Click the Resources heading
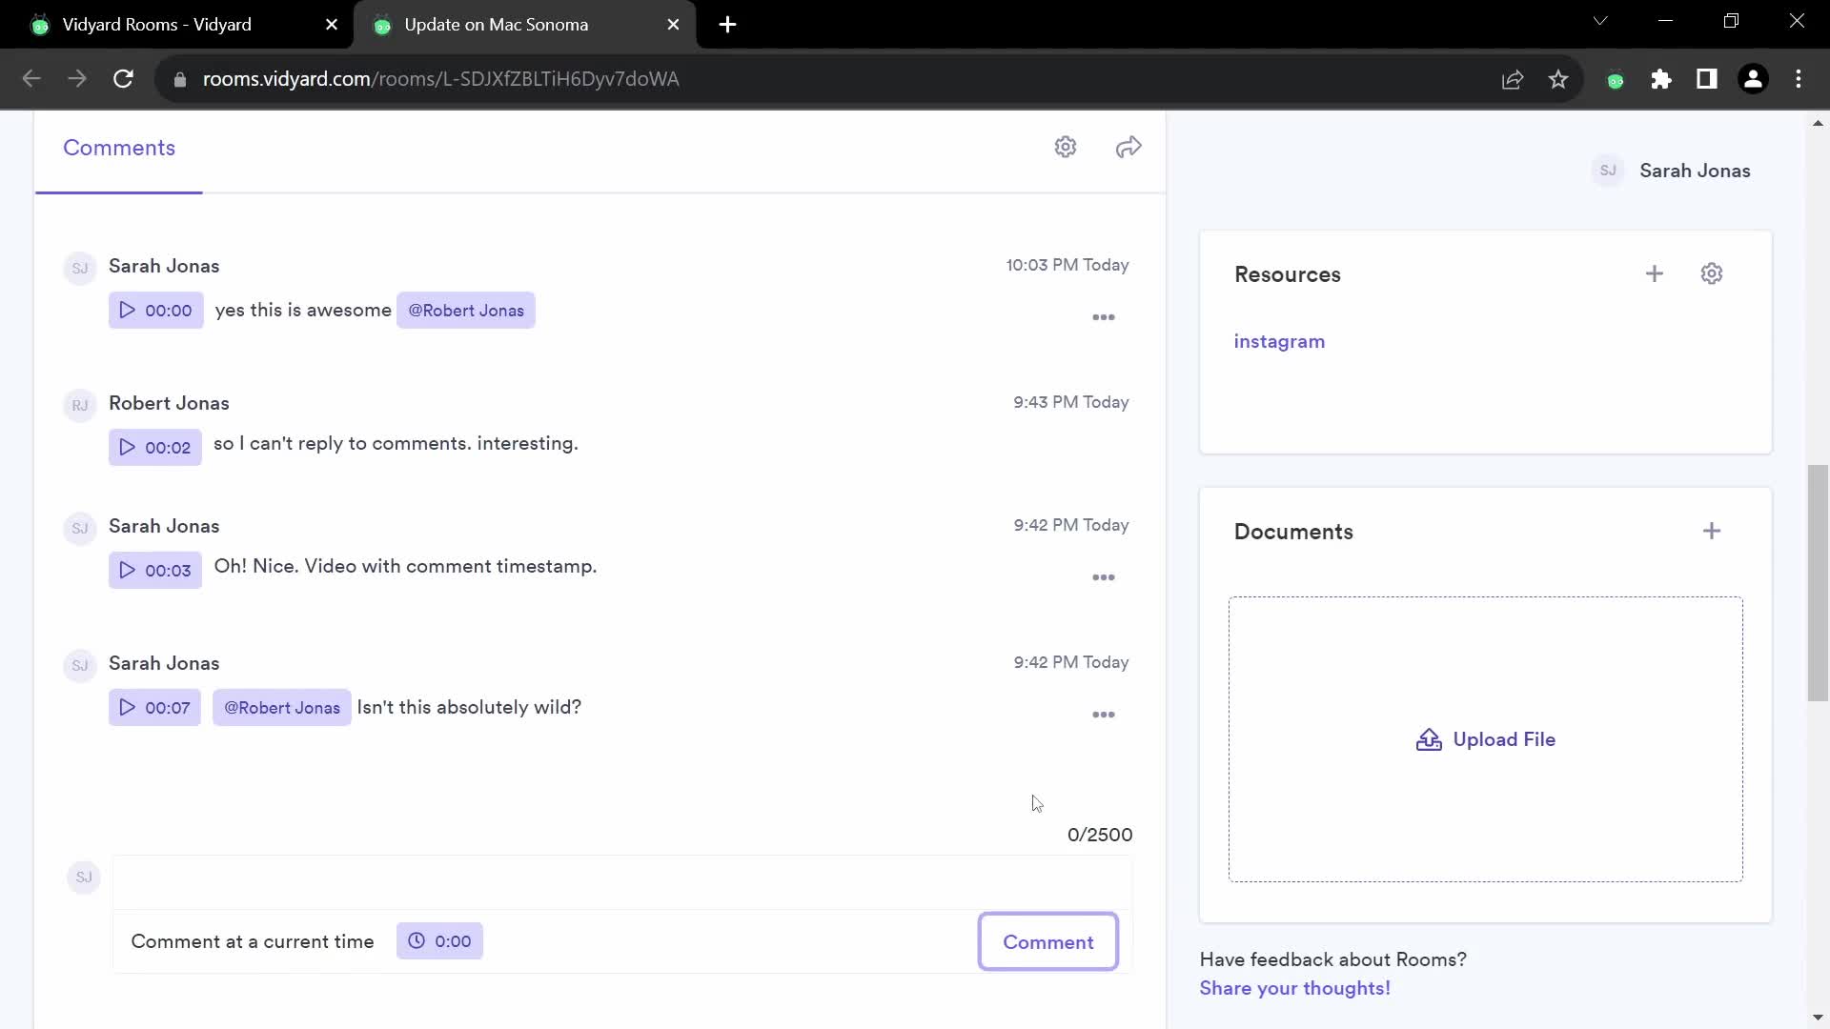This screenshot has width=1830, height=1029. (1288, 274)
